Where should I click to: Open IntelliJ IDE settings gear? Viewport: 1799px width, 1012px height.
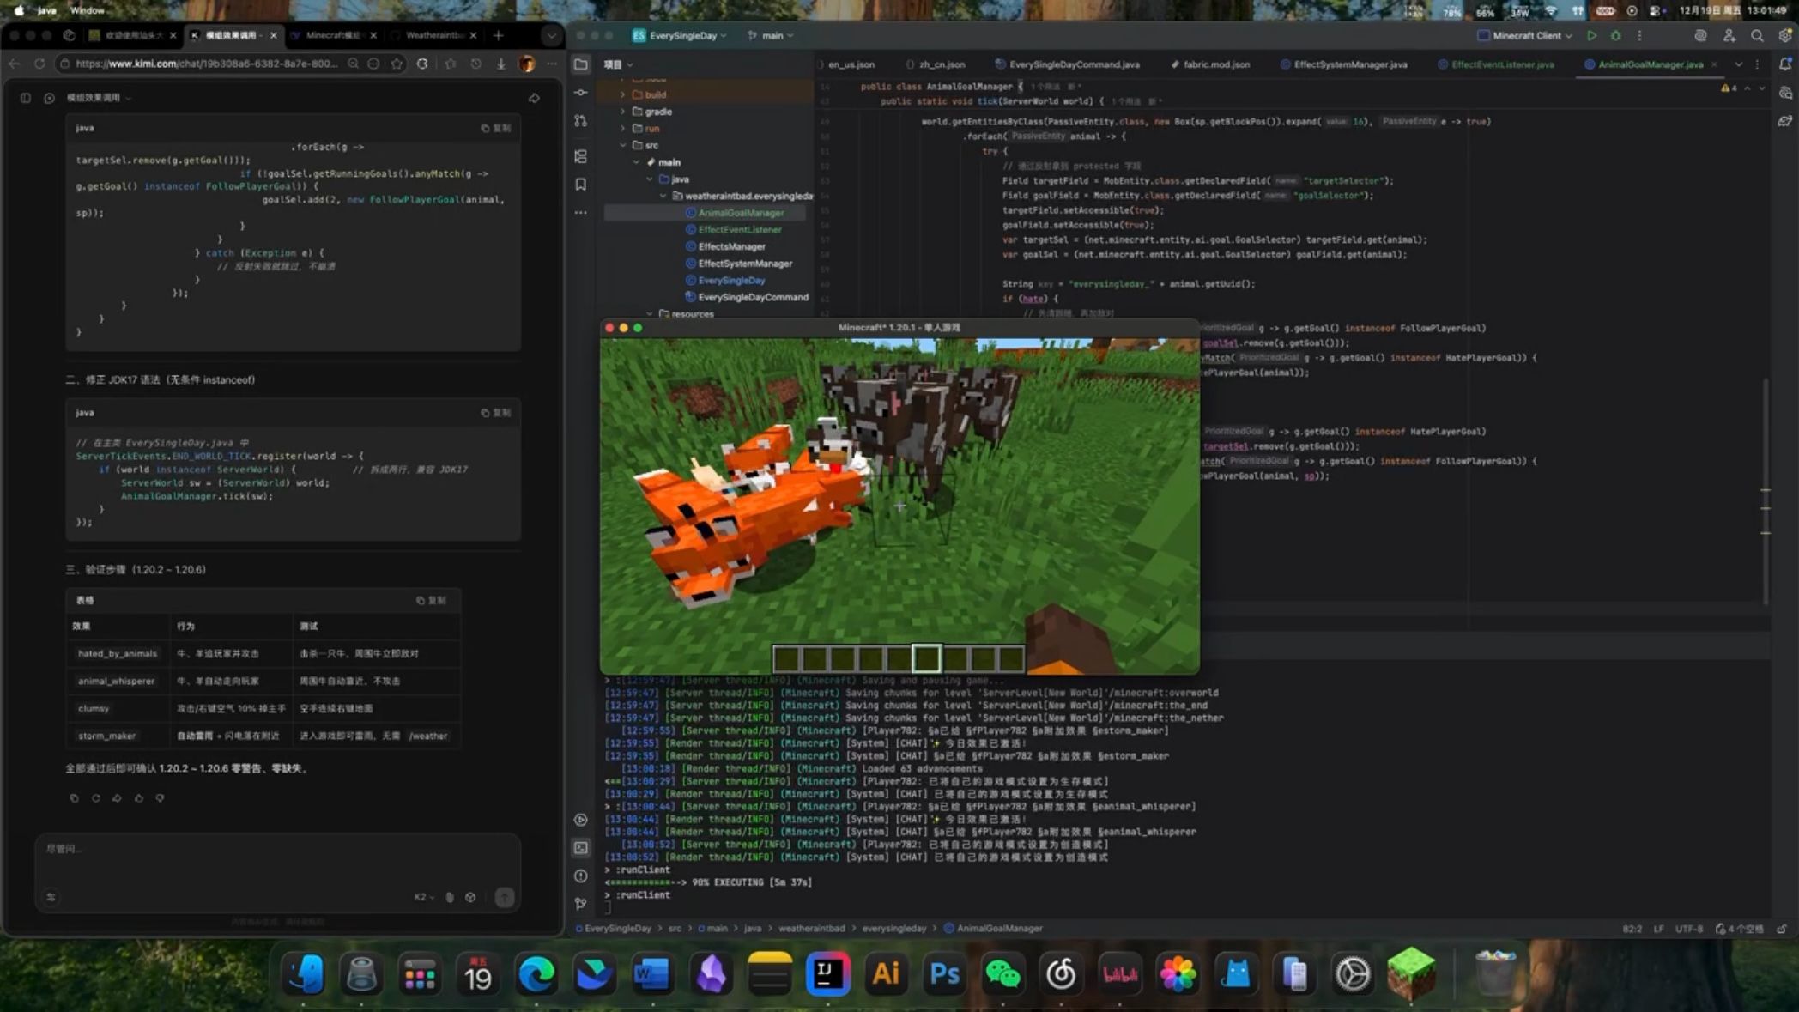pyautogui.click(x=1785, y=36)
